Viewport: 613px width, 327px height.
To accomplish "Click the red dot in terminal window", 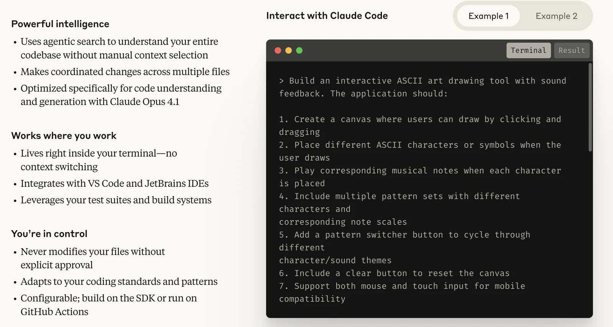I will (278, 51).
